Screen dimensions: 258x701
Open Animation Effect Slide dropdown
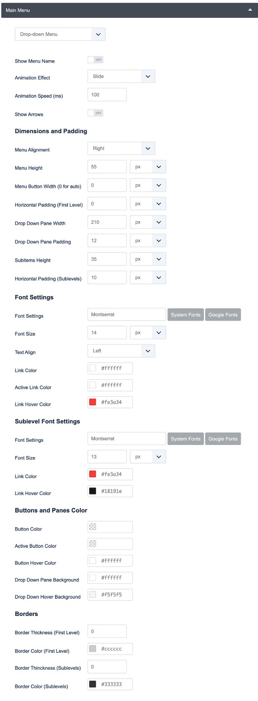[x=122, y=77]
